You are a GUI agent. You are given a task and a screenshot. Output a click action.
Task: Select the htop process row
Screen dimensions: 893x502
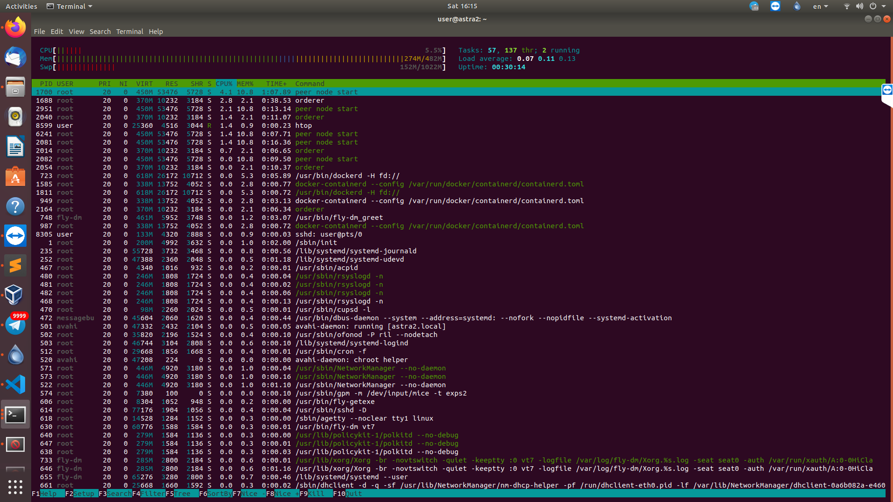(303, 125)
